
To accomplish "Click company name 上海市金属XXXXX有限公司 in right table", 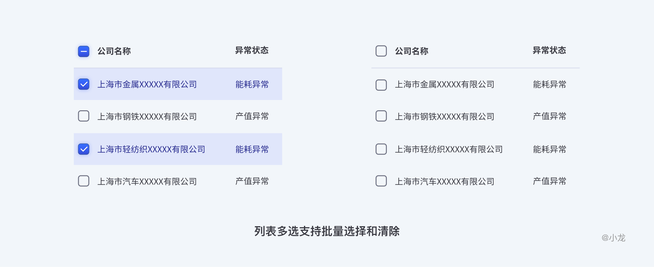I will tap(445, 85).
